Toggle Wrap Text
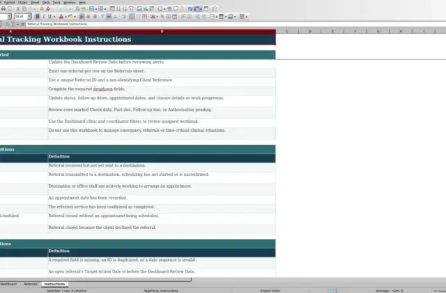The image size is (446, 293). pos(123,17)
